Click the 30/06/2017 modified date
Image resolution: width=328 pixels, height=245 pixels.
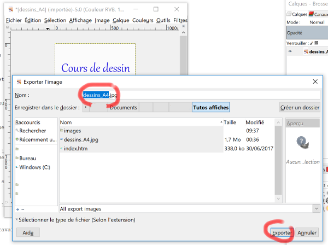260,149
